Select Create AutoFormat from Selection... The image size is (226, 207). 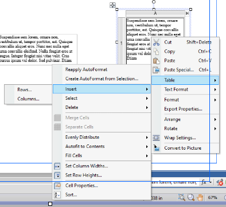click(102, 79)
